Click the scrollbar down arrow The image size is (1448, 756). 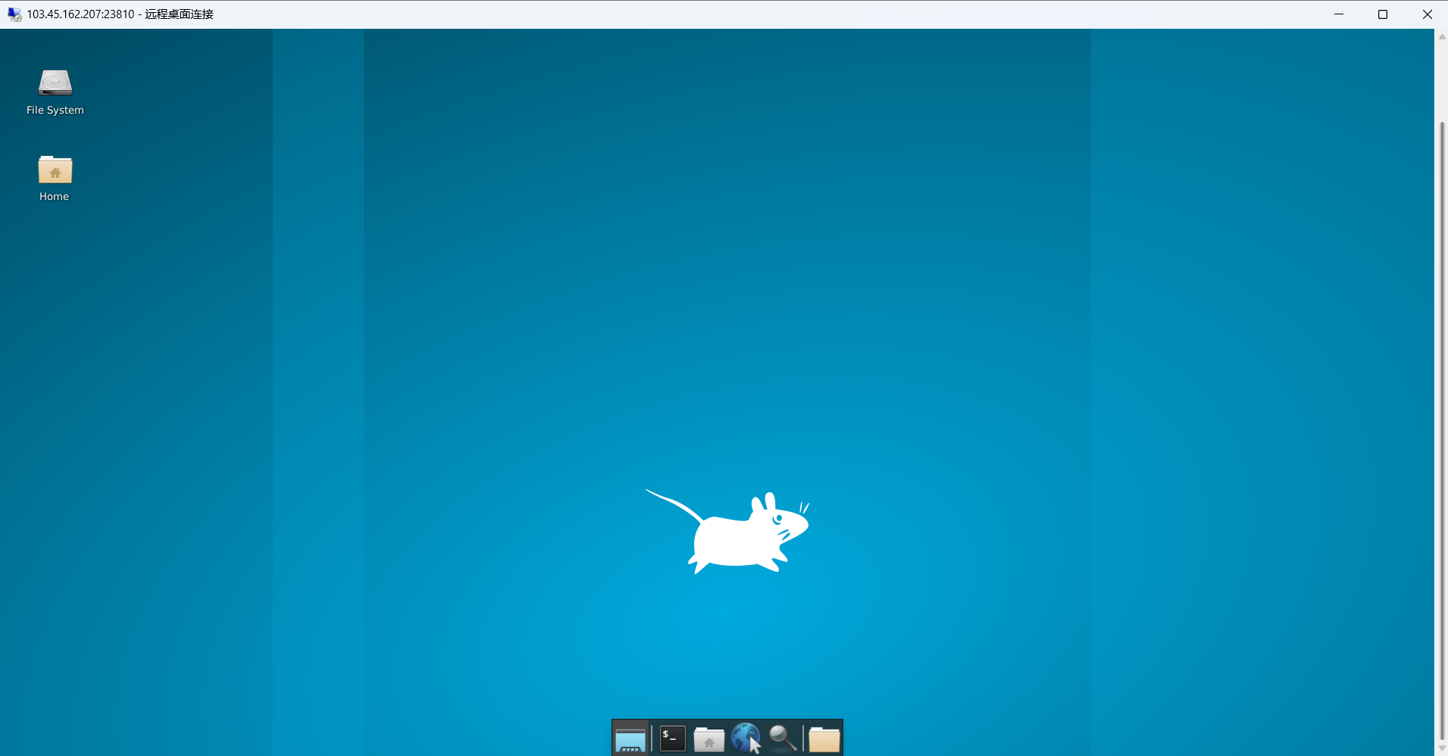(x=1442, y=748)
